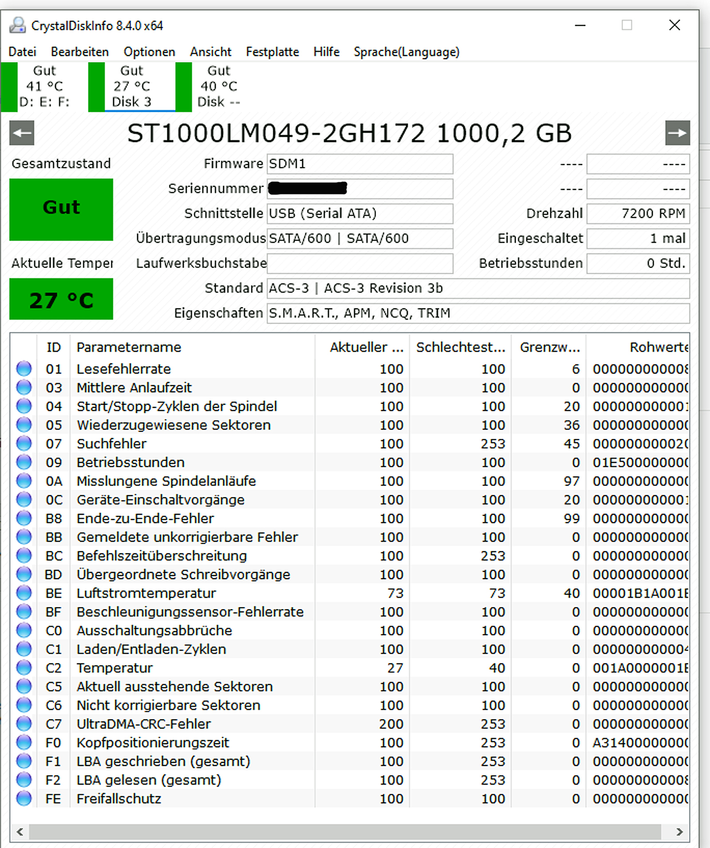Open the Datei menu
Image resolution: width=710 pixels, height=848 pixels.
22,52
